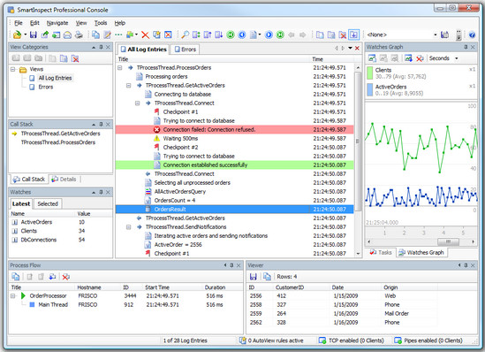Click the greyed forward arrow in toolbar
485x352 pixels.
click(303, 34)
